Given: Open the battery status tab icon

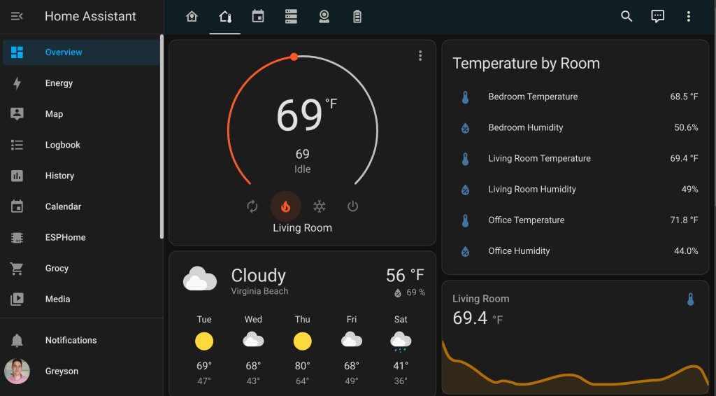Looking at the screenshot, I should 357,16.
